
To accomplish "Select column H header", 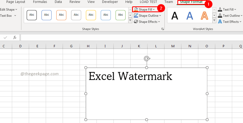I will coord(88,46).
